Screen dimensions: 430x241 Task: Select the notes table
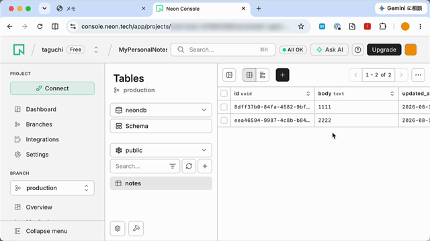tap(161, 183)
